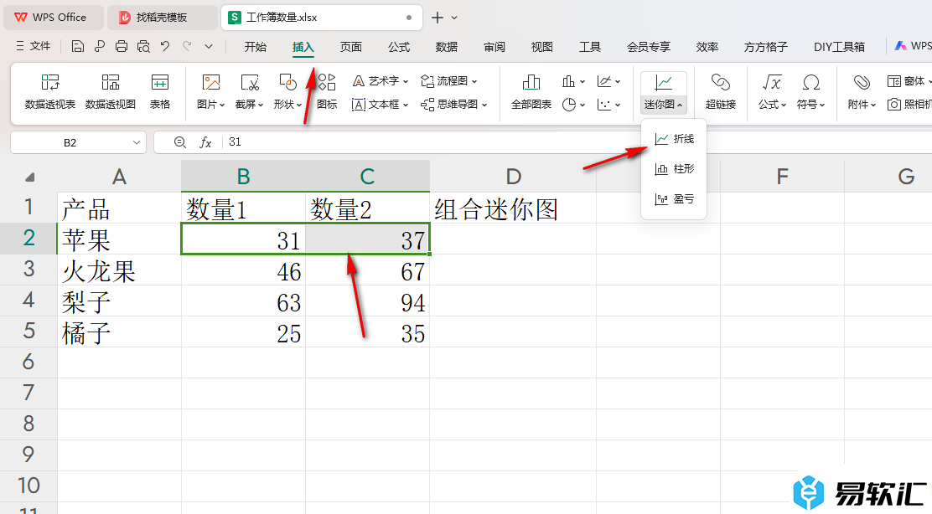The height and width of the screenshot is (514, 932).
Task: Insert a 符号 symbol
Action: tap(810, 92)
